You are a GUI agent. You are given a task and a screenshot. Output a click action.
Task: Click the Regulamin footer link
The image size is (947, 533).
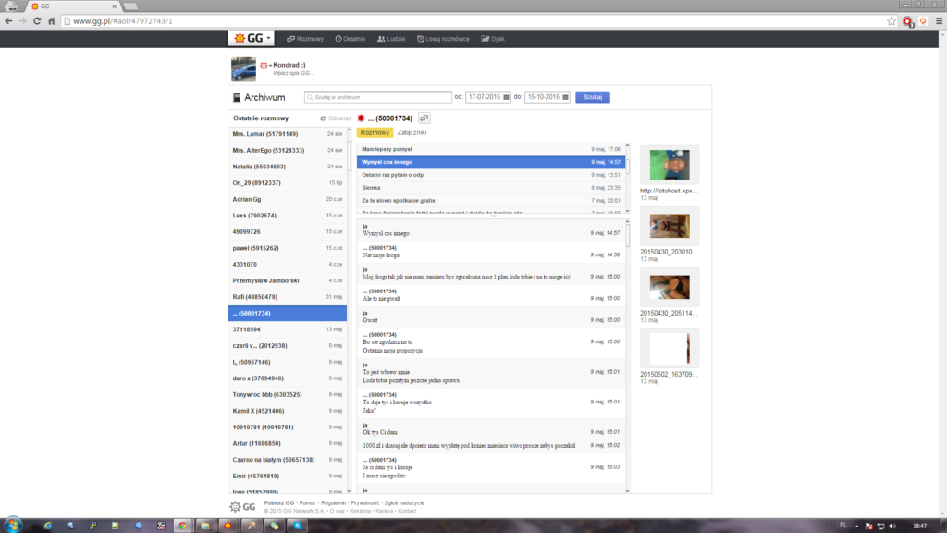[333, 503]
